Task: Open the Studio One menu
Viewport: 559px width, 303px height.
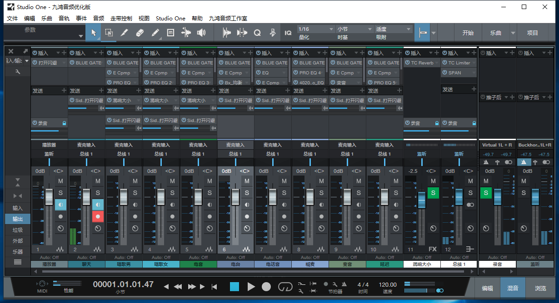Action: 170,19
